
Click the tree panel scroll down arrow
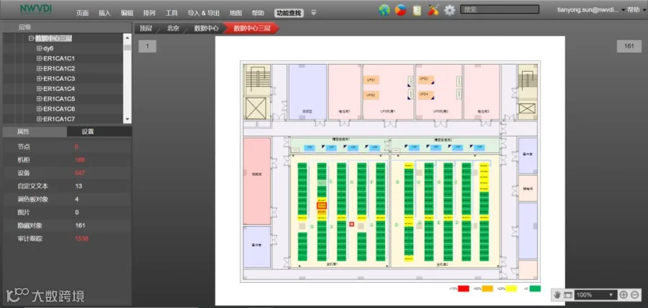pyautogui.click(x=127, y=119)
